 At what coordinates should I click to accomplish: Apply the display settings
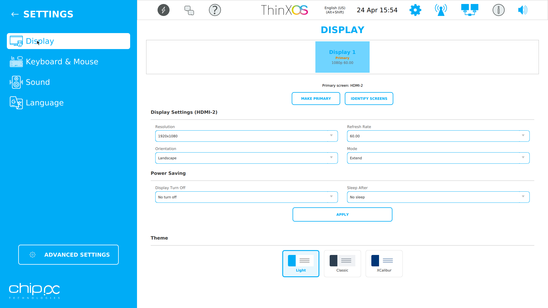[342, 214]
